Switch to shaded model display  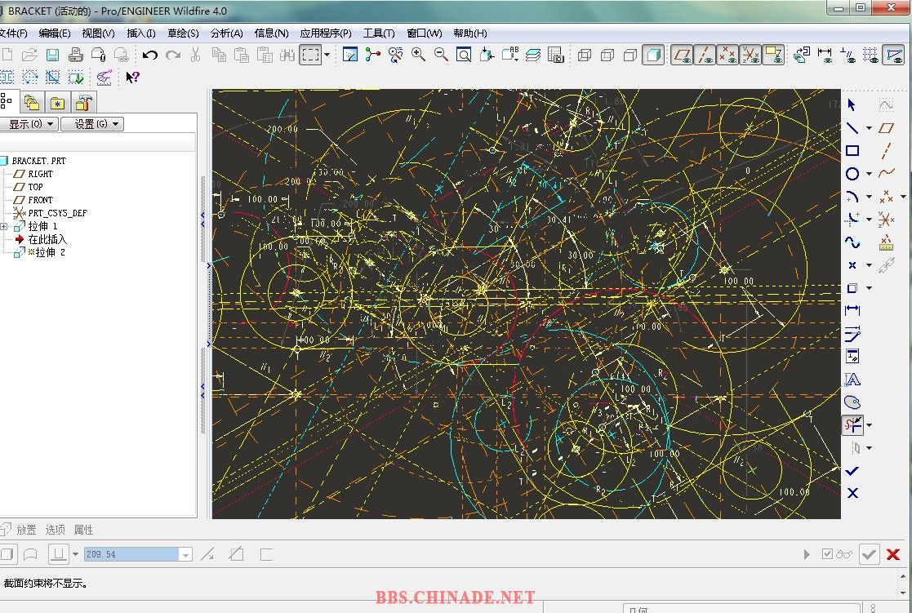point(652,55)
